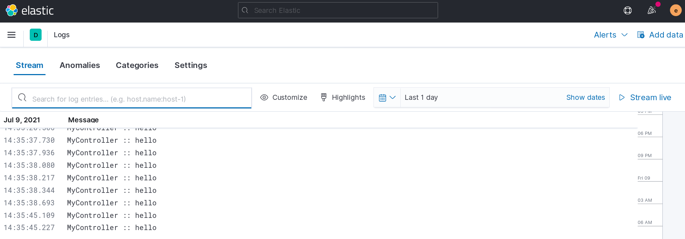The width and height of the screenshot is (685, 239).
Task: Click the Search Elastic magnifier icon
Action: (245, 10)
